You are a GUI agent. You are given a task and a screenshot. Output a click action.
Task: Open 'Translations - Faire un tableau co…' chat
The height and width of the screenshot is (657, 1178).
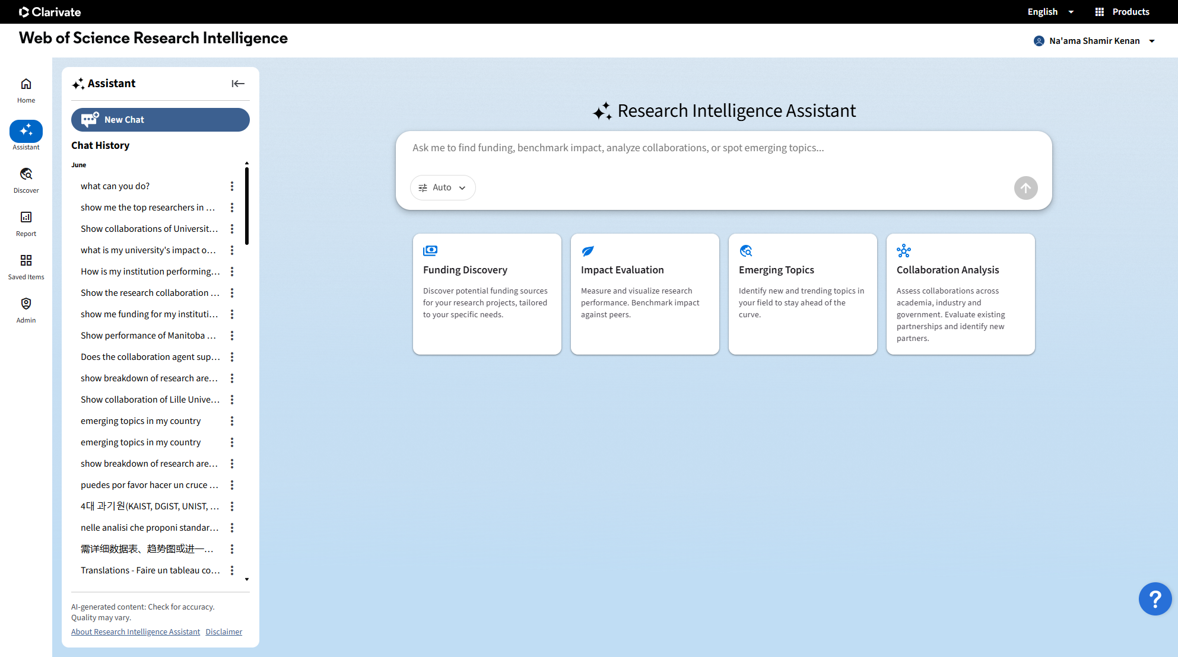point(150,570)
